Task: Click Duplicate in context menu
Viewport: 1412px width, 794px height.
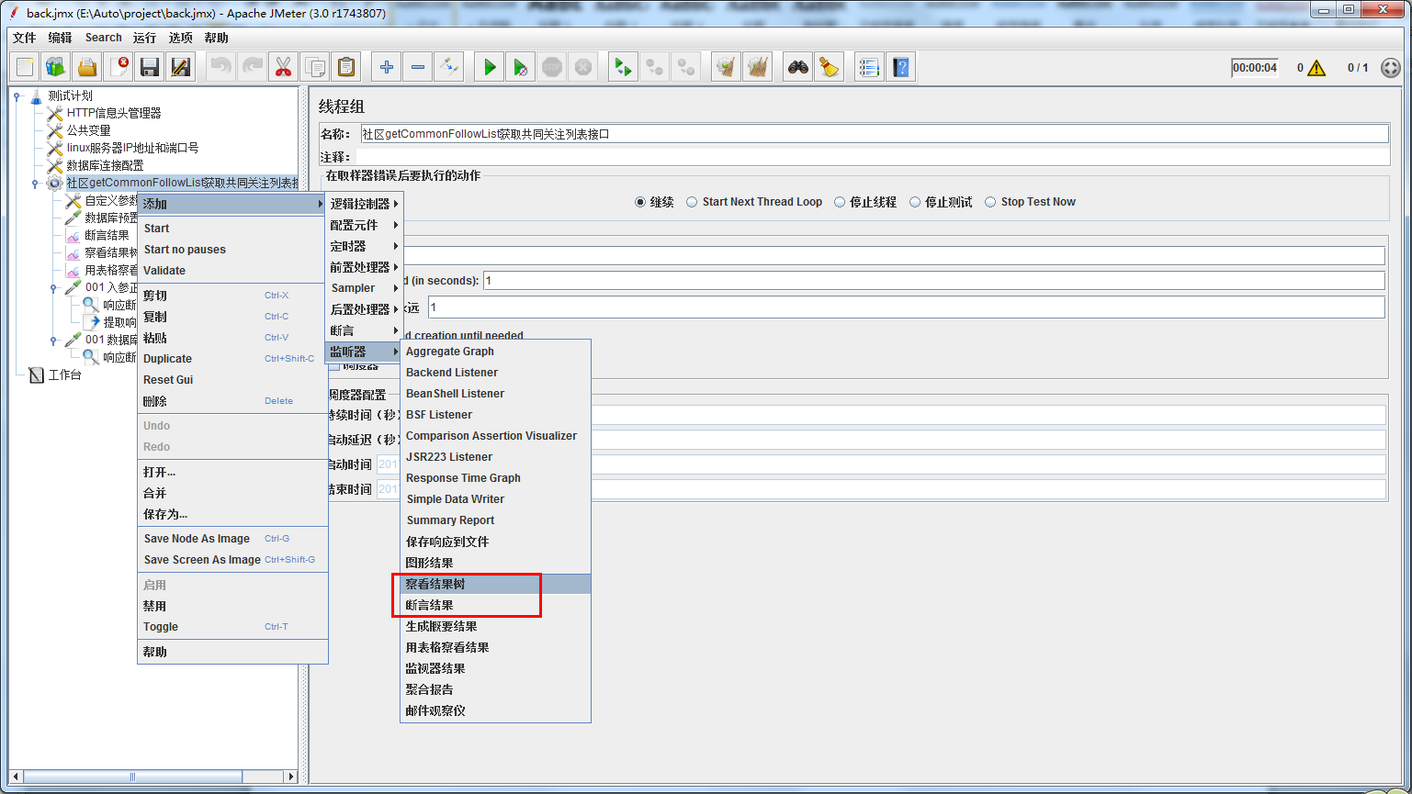Action: tap(232, 359)
